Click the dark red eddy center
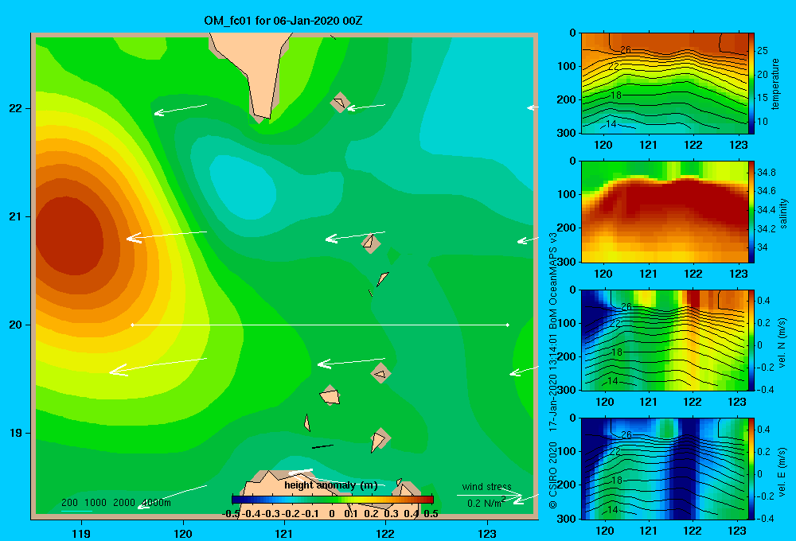 [69, 236]
